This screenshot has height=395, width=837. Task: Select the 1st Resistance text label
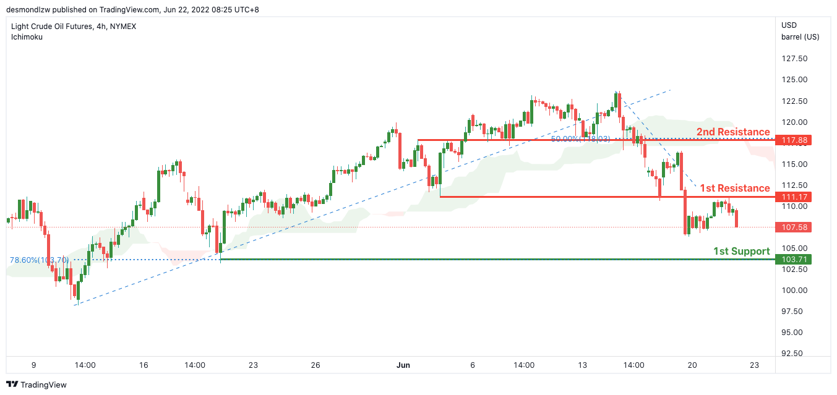point(735,188)
